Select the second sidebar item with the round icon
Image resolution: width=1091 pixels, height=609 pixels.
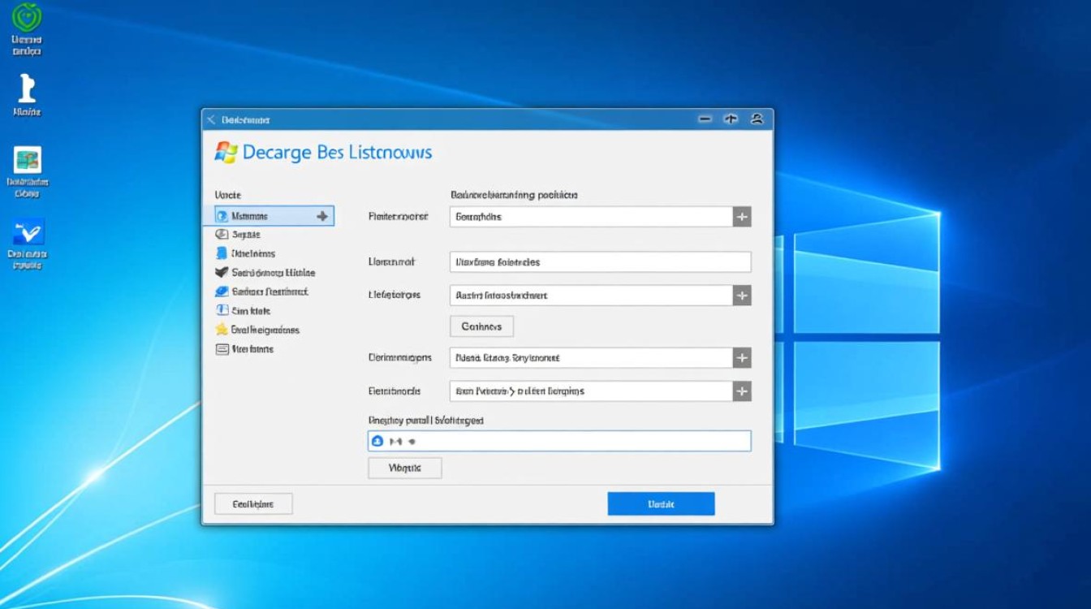pos(244,234)
